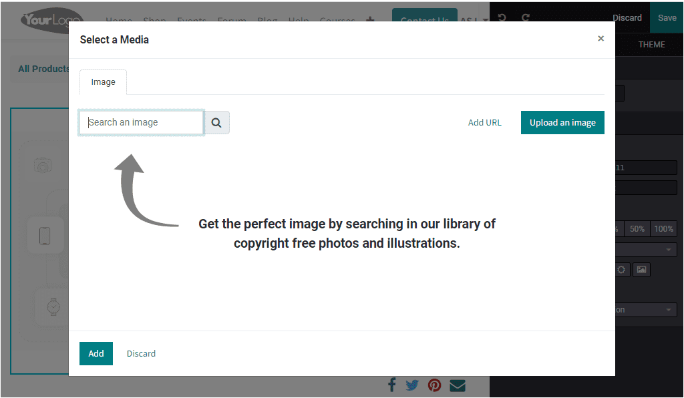Image resolution: width=684 pixels, height=398 pixels.
Task: Click the Facebook share icon
Action: pos(391,385)
